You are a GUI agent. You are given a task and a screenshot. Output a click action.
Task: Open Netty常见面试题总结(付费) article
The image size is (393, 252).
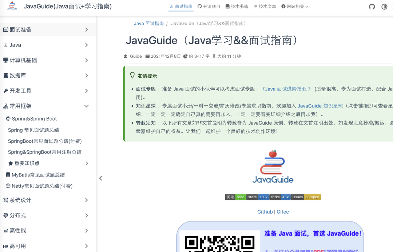pyautogui.click(x=42, y=186)
